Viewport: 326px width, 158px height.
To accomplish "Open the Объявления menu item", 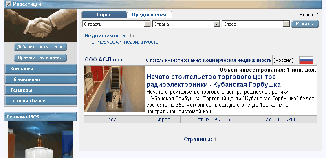I will (x=40, y=80).
